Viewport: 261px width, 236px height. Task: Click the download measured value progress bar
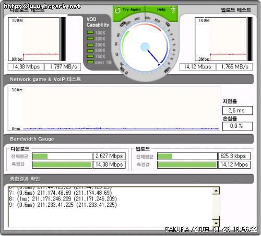coord(62,164)
